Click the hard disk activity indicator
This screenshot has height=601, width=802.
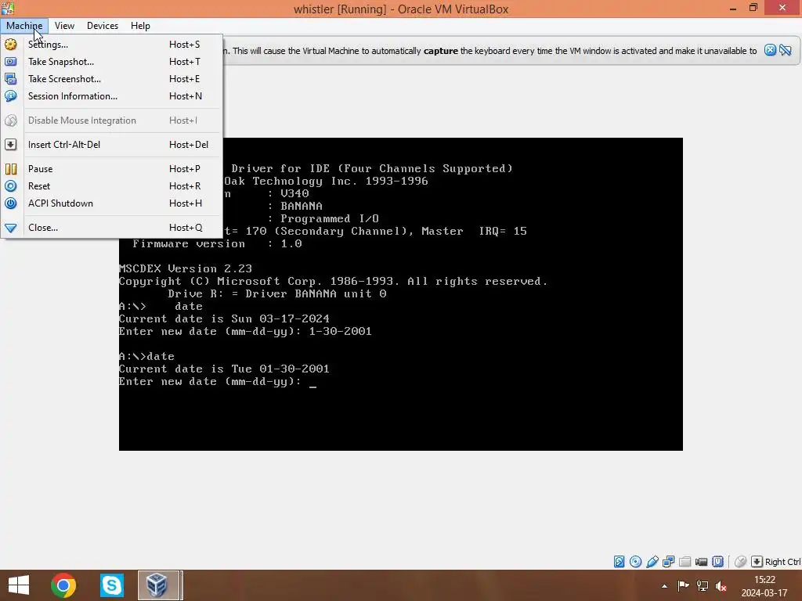(619, 562)
